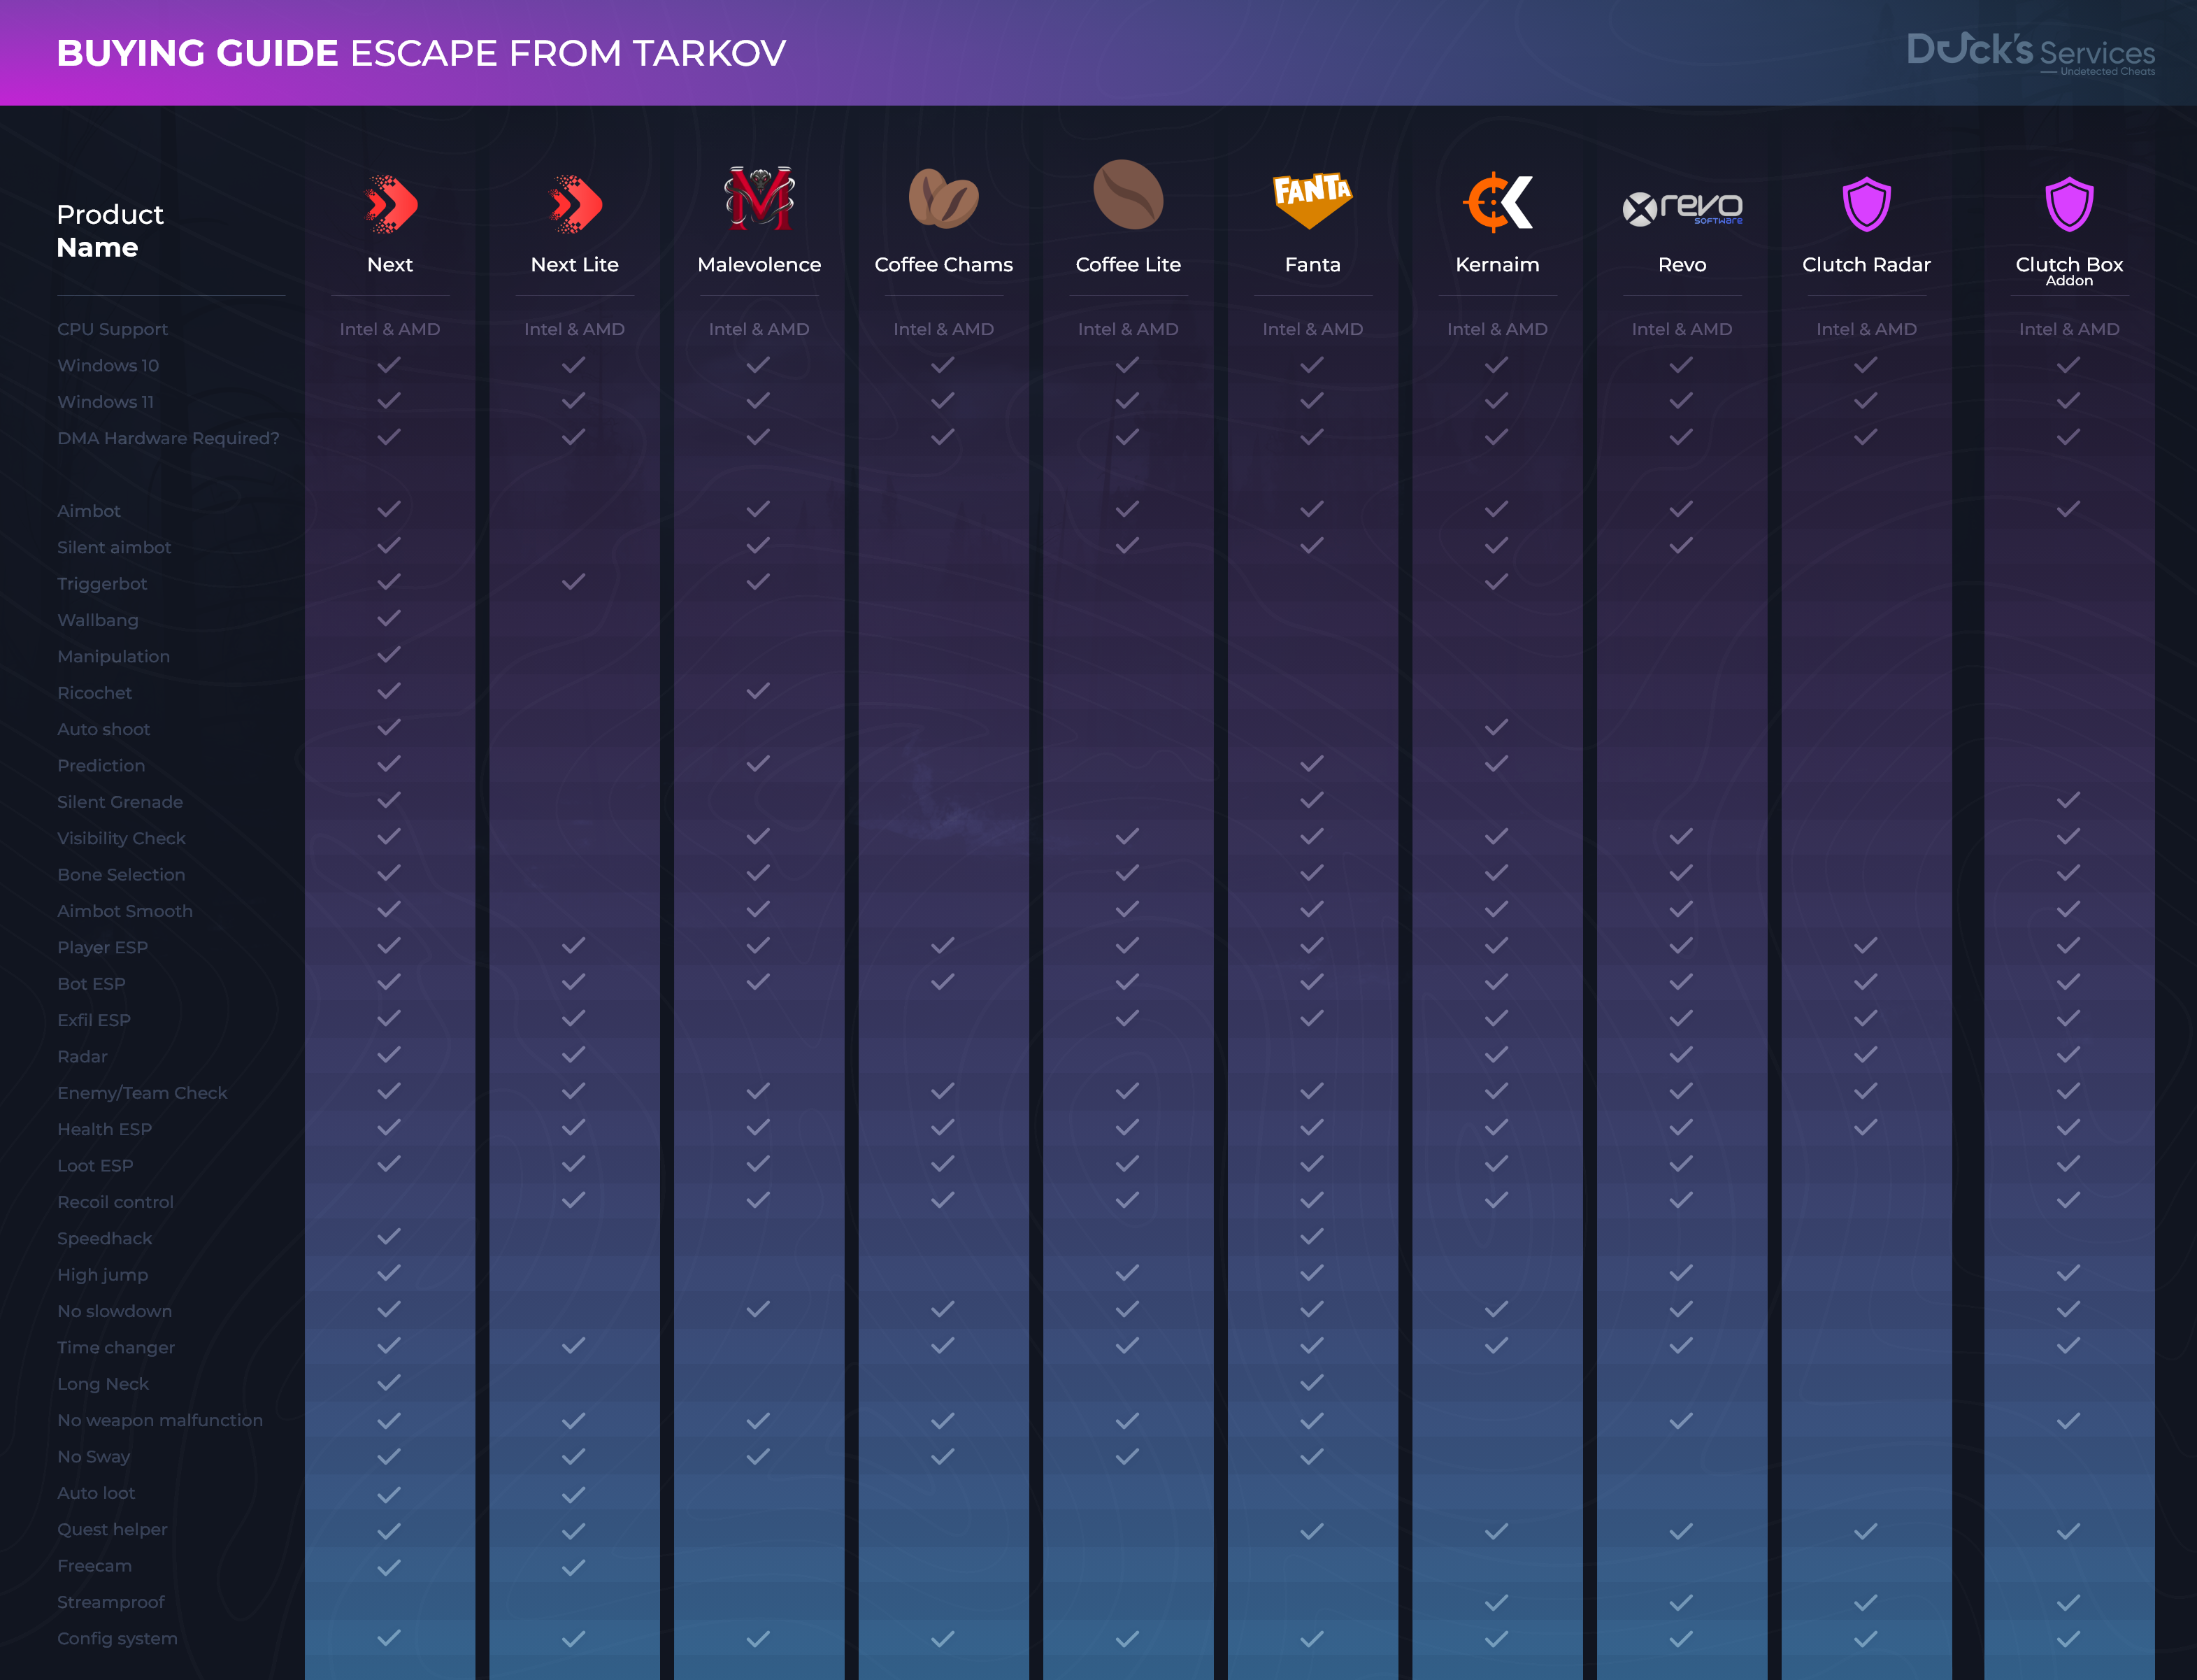Click the Clutch Radar purple shield icon

[x=1866, y=204]
